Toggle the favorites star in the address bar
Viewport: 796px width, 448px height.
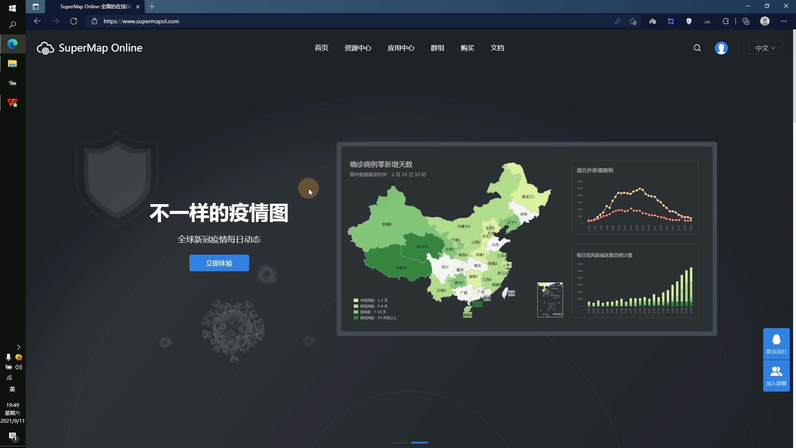[x=633, y=21]
